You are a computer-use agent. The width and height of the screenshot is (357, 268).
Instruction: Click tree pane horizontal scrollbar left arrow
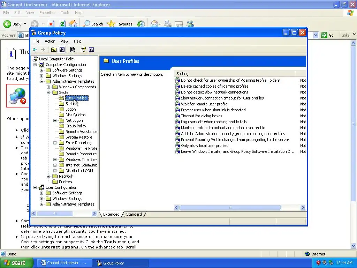point(34,214)
